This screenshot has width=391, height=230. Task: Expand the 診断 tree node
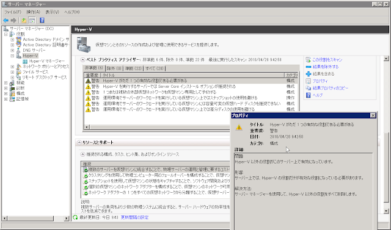coord(6,88)
